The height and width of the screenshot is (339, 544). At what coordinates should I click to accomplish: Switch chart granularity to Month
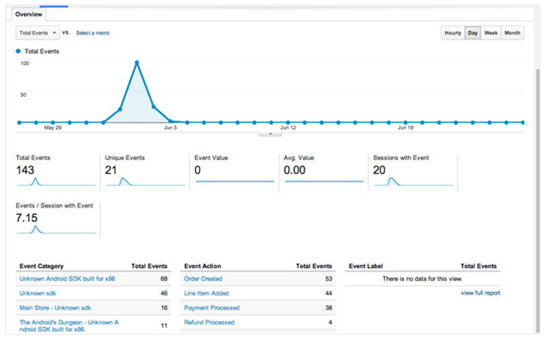pyautogui.click(x=513, y=33)
